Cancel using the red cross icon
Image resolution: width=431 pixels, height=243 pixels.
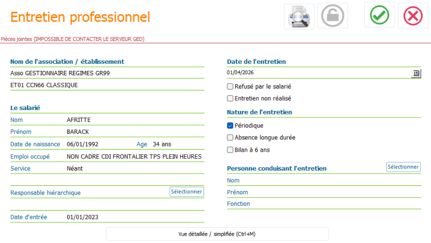click(x=413, y=16)
